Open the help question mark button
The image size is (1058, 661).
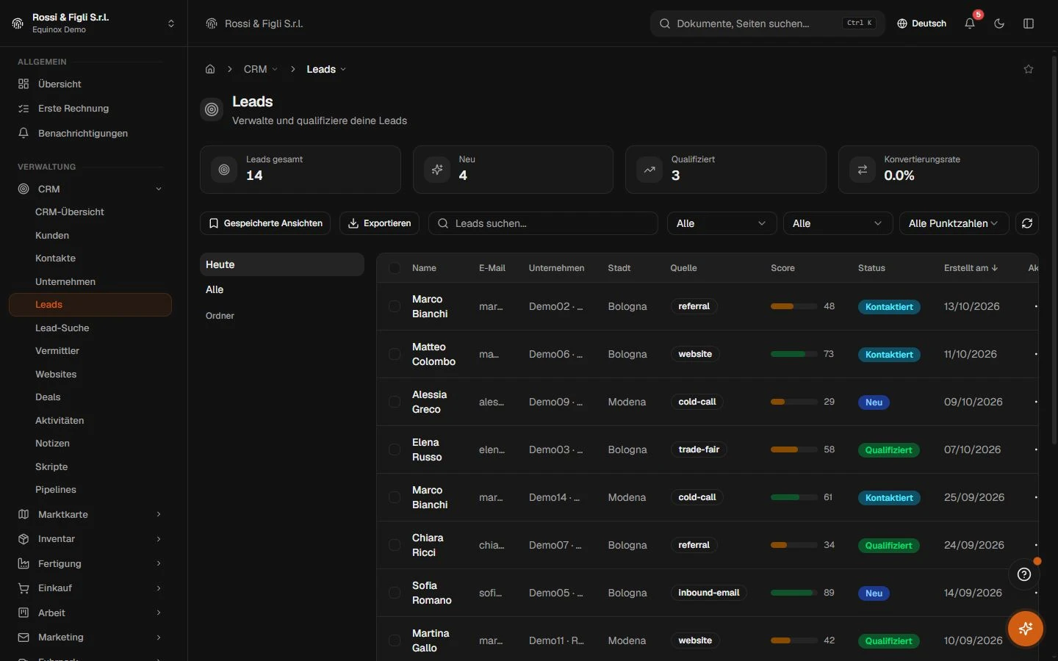1024,574
